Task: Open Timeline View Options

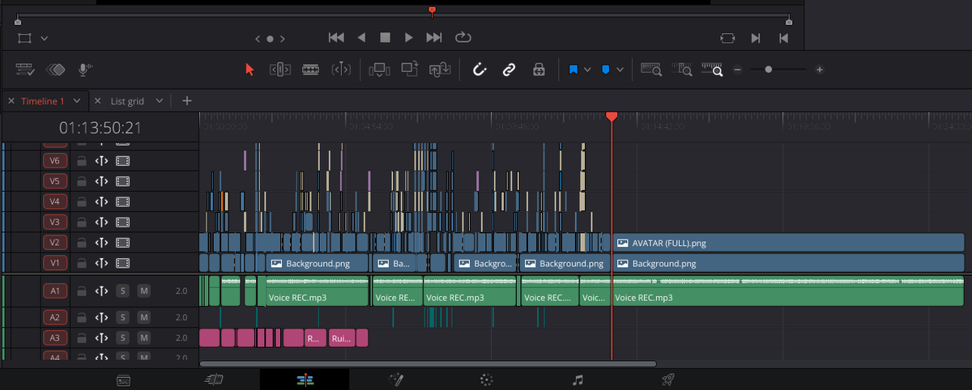Action: pyautogui.click(x=25, y=70)
